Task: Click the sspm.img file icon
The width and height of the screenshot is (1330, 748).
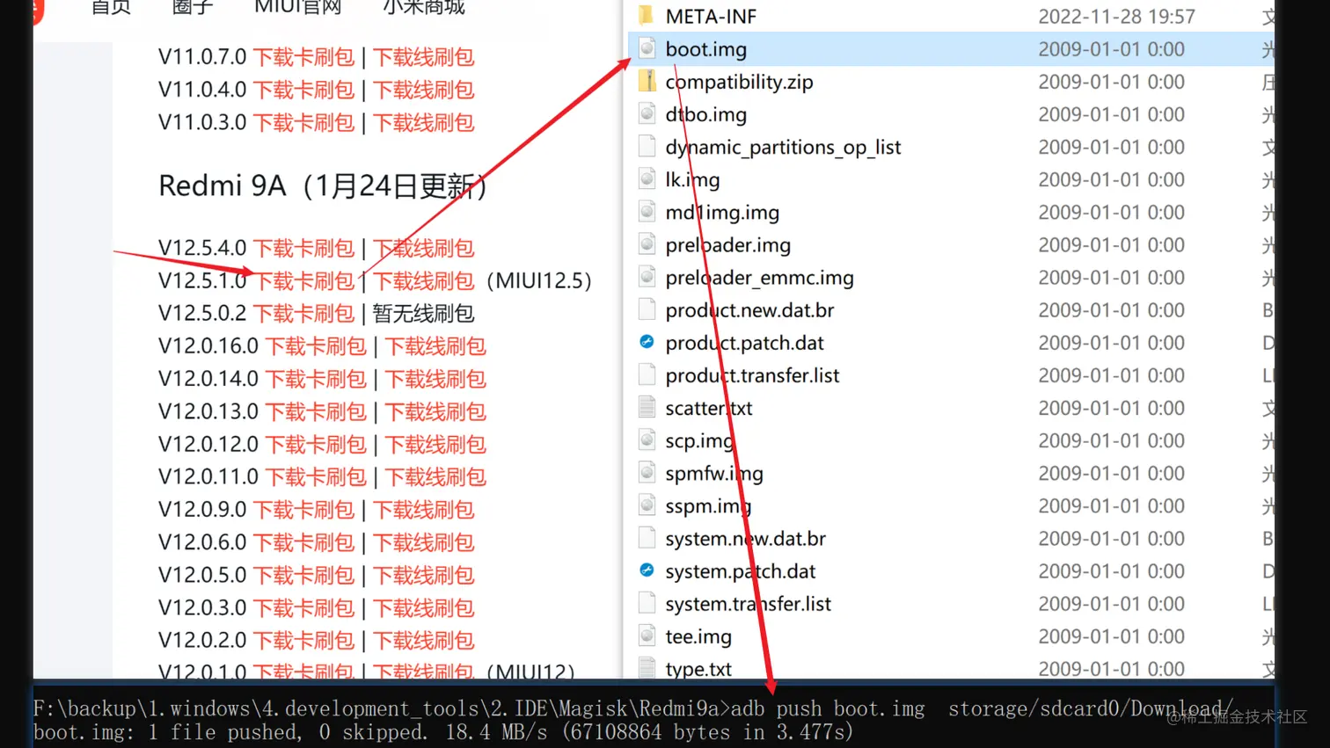Action: [647, 505]
